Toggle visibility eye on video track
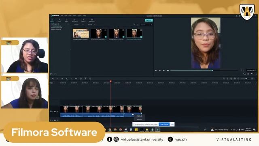Screen dimensions: 259x146 [57, 112]
